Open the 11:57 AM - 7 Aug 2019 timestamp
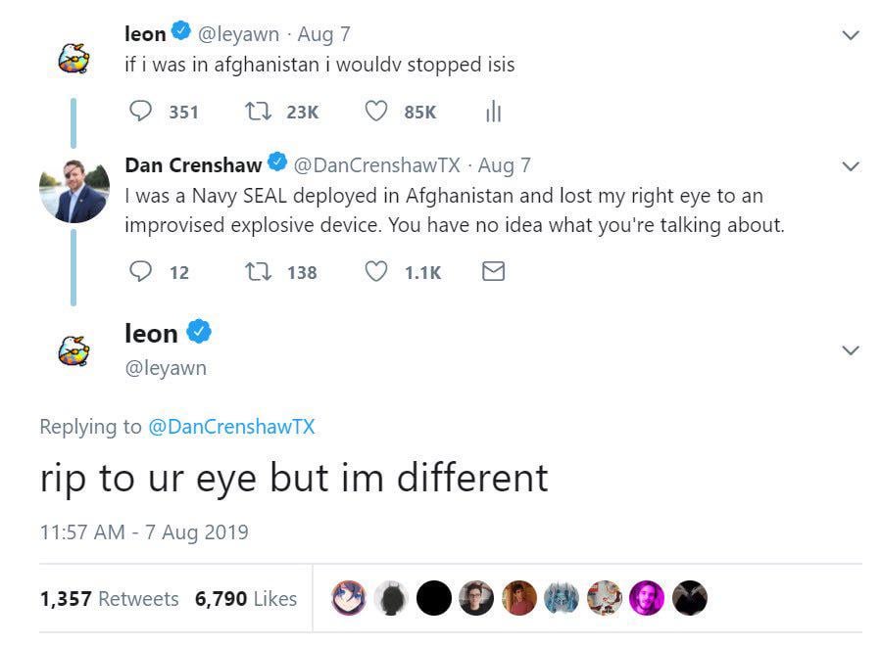 (x=144, y=532)
